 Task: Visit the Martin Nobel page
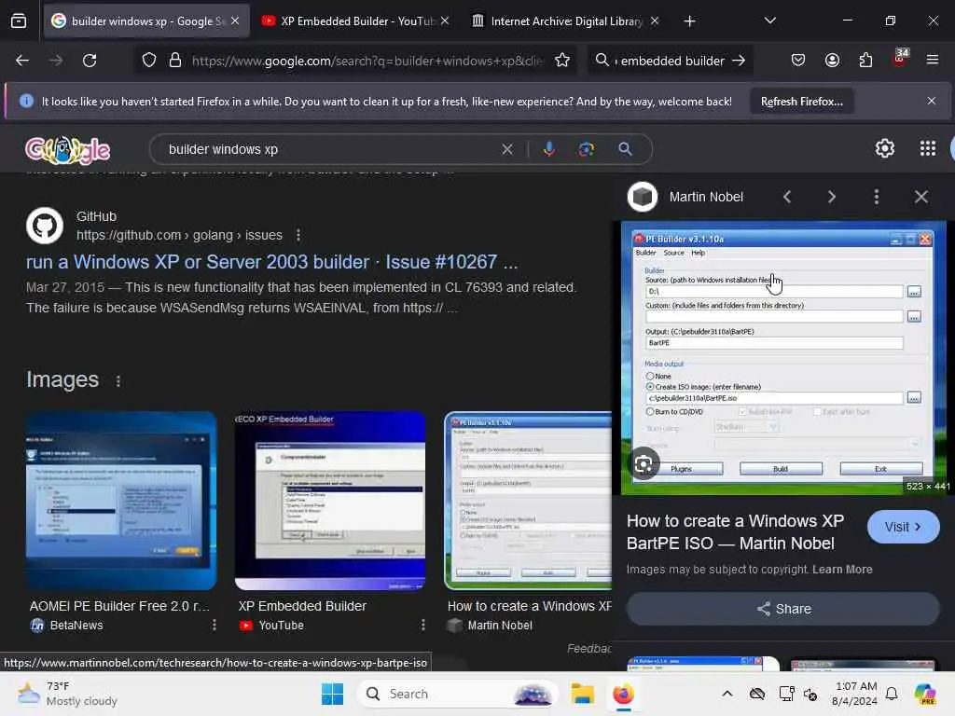pyautogui.click(x=903, y=527)
